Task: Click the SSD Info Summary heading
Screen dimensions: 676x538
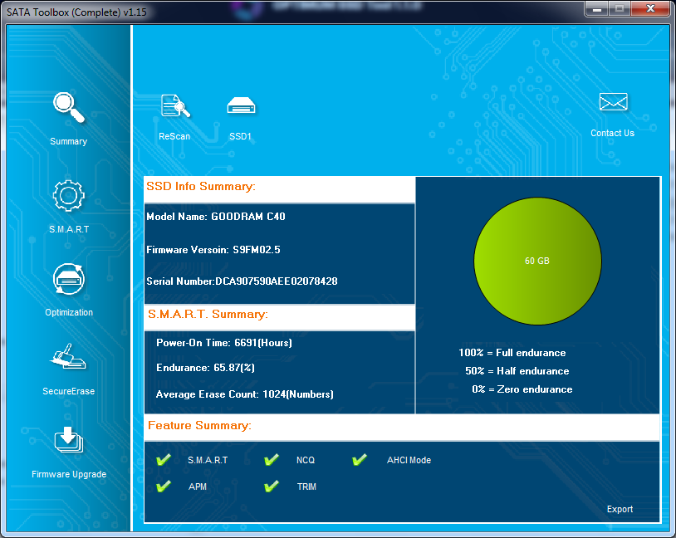Action: (201, 186)
